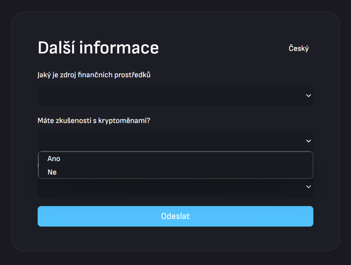Click the Jaký je zdroj finančních prostředků label
This screenshot has height=265, width=351.
[x=94, y=75]
